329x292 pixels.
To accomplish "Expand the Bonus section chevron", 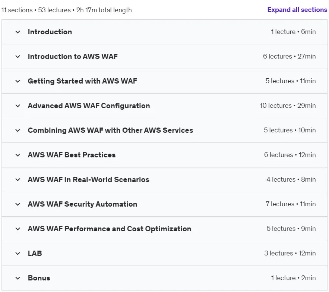I will click(18, 278).
